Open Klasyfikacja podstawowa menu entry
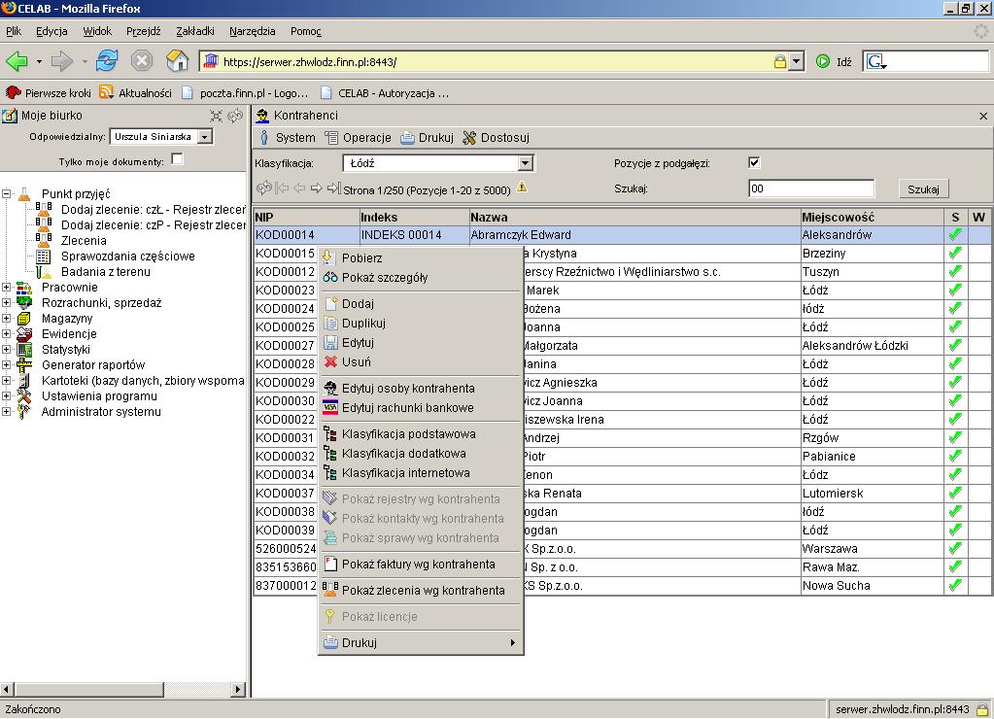 [x=420, y=434]
